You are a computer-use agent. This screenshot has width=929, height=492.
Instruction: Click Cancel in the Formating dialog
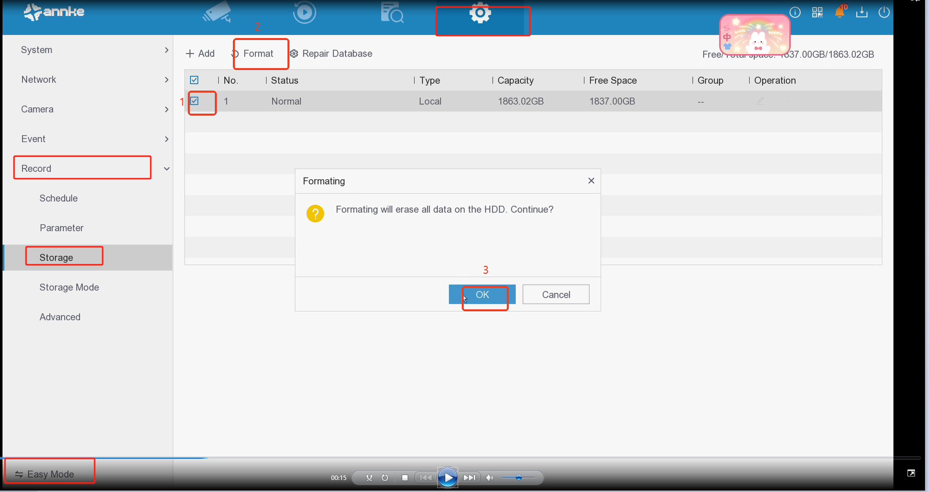click(x=555, y=295)
